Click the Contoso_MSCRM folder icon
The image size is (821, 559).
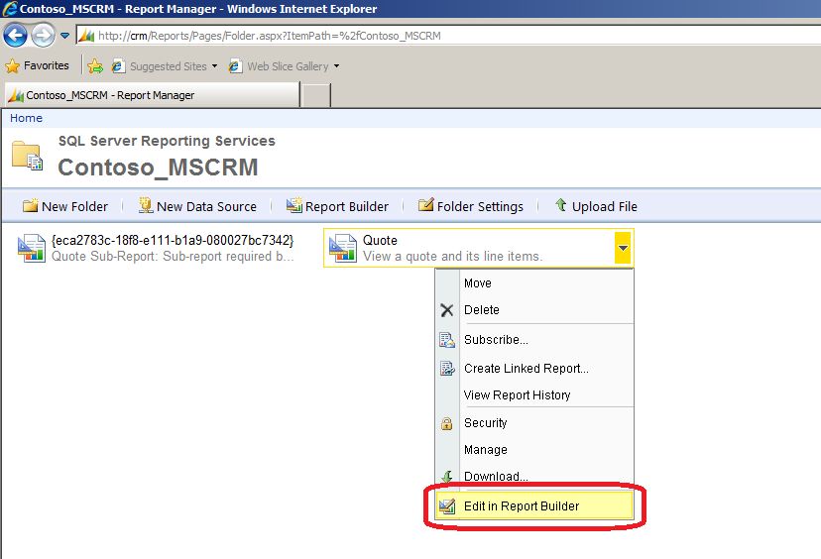click(x=27, y=156)
